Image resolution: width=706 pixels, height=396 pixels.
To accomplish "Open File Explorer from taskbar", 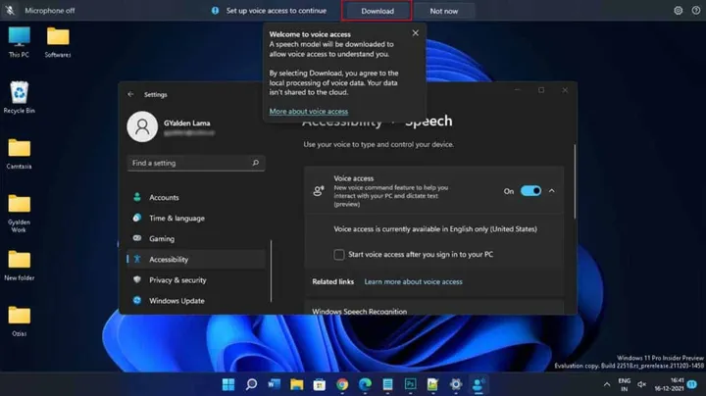I will (297, 384).
